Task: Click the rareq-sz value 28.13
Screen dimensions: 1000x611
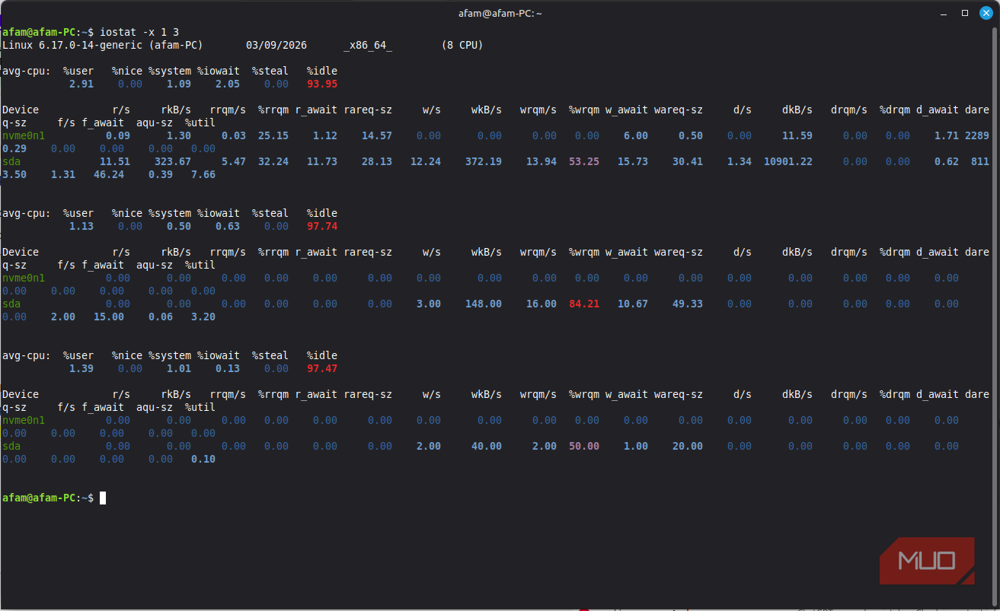Action: point(377,161)
